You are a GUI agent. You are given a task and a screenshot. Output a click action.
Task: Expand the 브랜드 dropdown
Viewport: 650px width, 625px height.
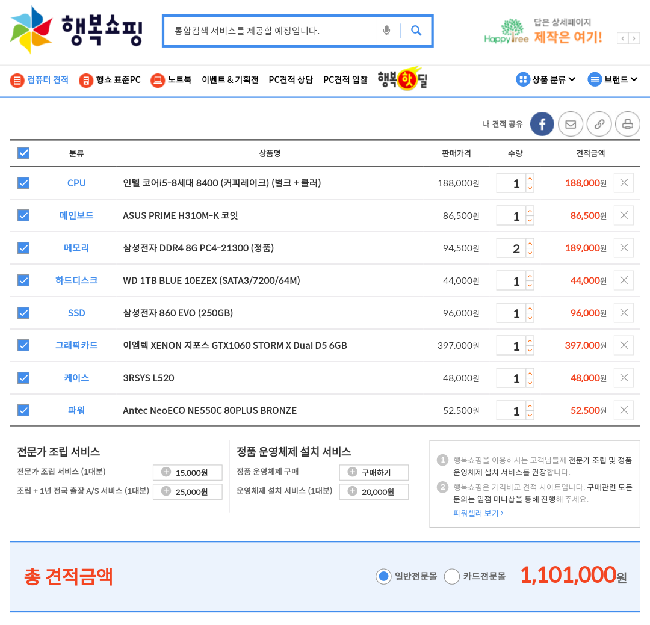[613, 79]
